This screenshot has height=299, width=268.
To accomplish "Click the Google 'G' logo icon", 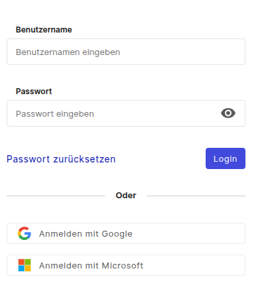I will [x=25, y=233].
